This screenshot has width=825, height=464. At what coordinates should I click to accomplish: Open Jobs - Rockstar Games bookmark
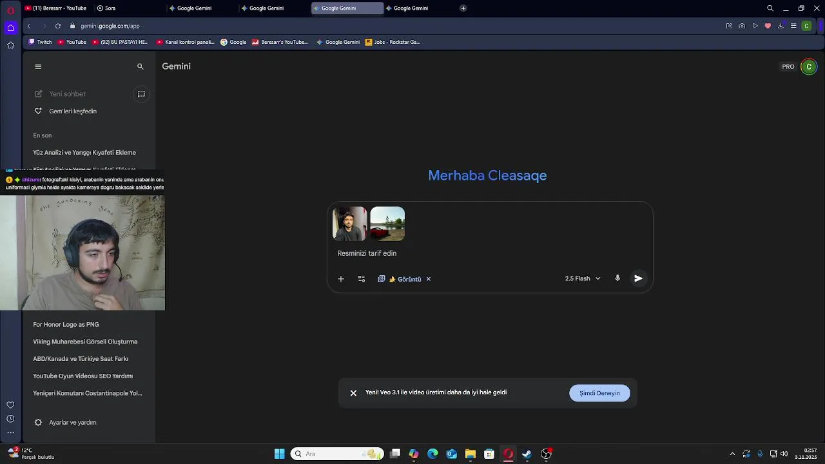[393, 42]
